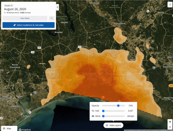Click the Wind speed slider handle
The width and height of the screenshot is (173, 131).
pos(103,116)
